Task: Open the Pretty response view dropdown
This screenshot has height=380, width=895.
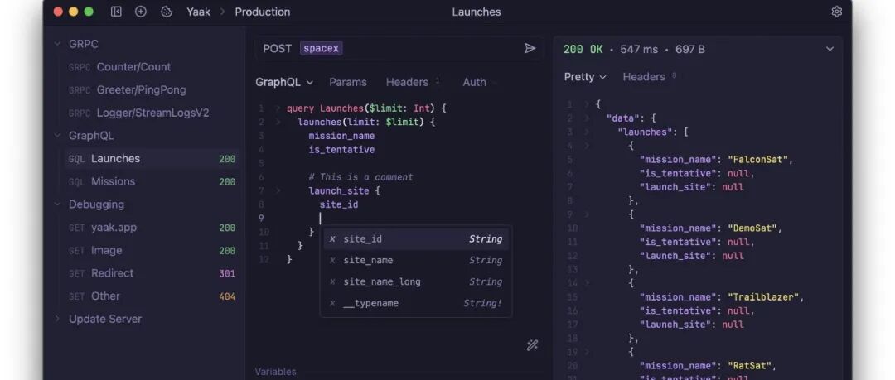Action: pos(585,77)
